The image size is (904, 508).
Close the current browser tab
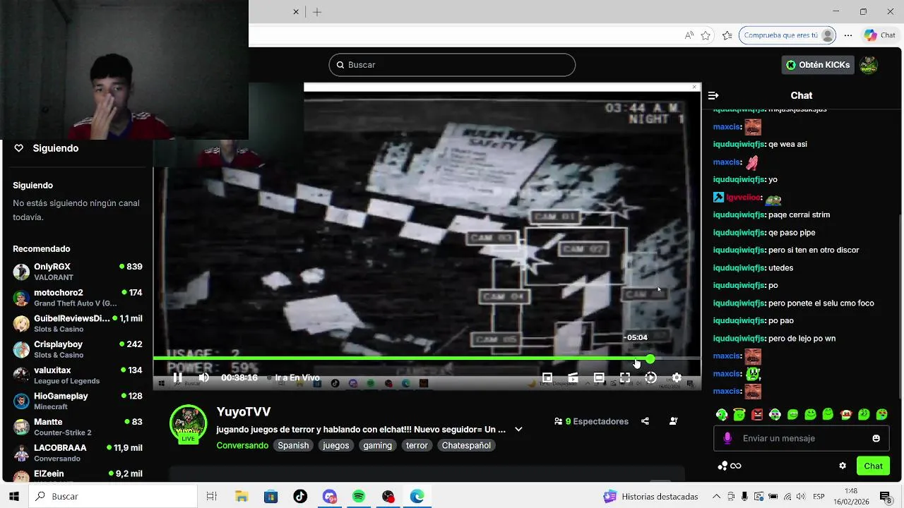[296, 12]
